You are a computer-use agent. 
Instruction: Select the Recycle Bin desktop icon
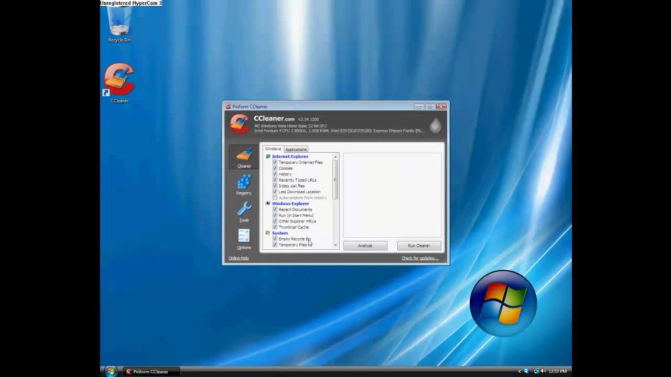pyautogui.click(x=119, y=25)
